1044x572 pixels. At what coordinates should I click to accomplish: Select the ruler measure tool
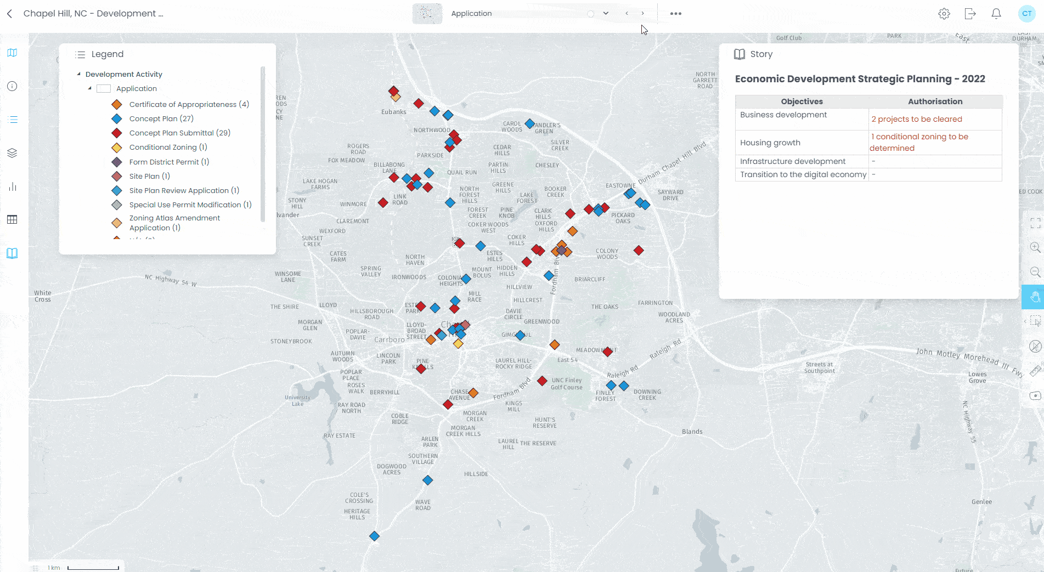pos(1036,371)
